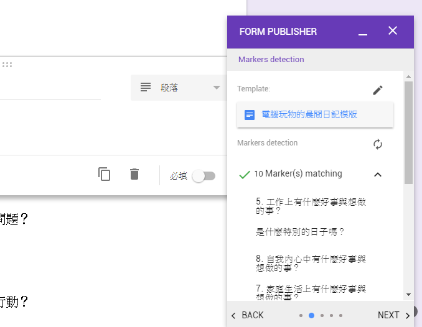Screen dimensions: 422x327
Task: Select marker 5. 工作上有什麼好事與想做的事？
Action: tap(311, 206)
